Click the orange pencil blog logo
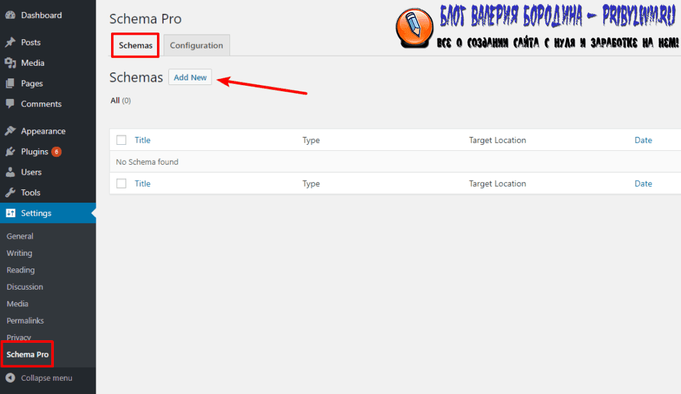681x394 pixels. (414, 28)
